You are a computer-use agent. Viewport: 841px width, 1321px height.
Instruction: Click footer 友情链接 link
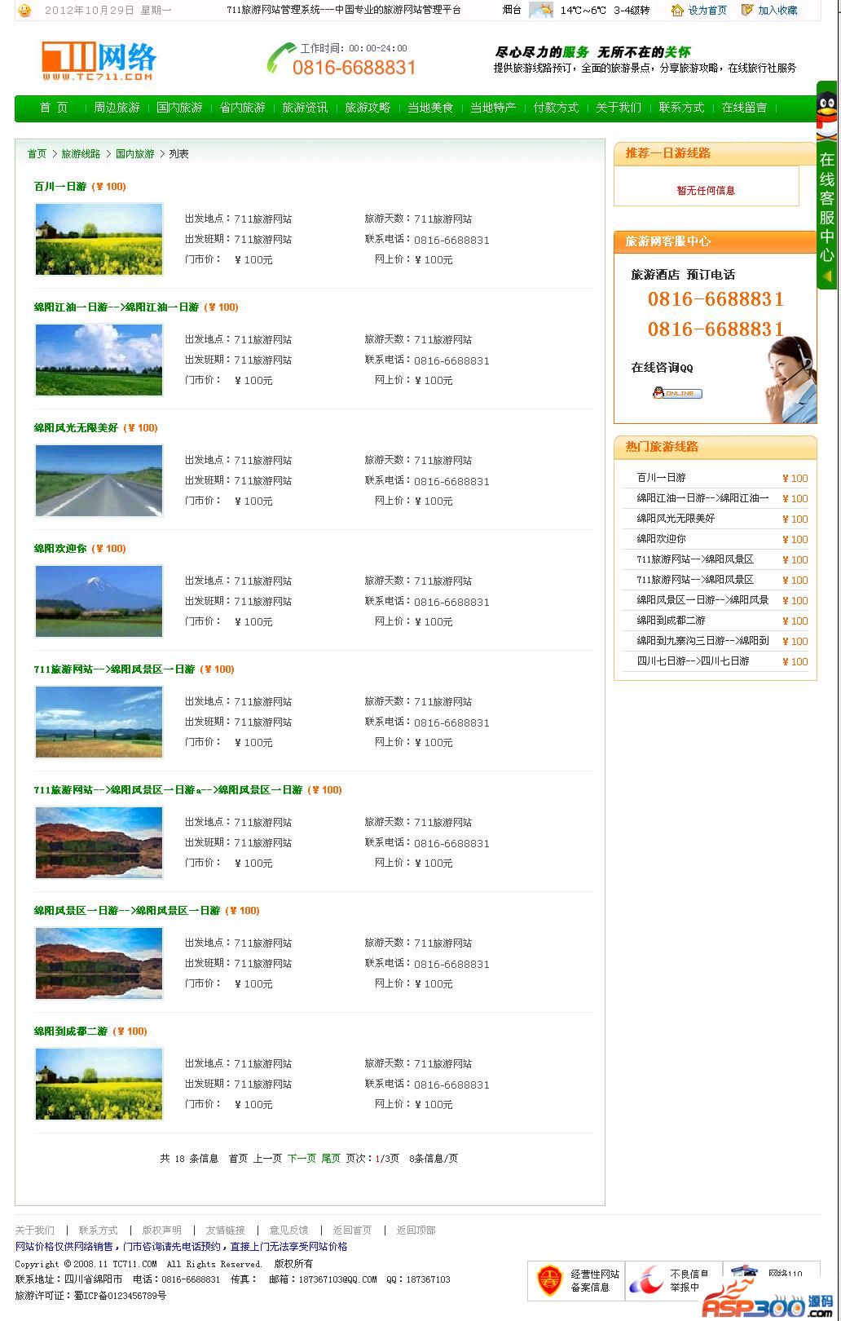click(x=225, y=1230)
